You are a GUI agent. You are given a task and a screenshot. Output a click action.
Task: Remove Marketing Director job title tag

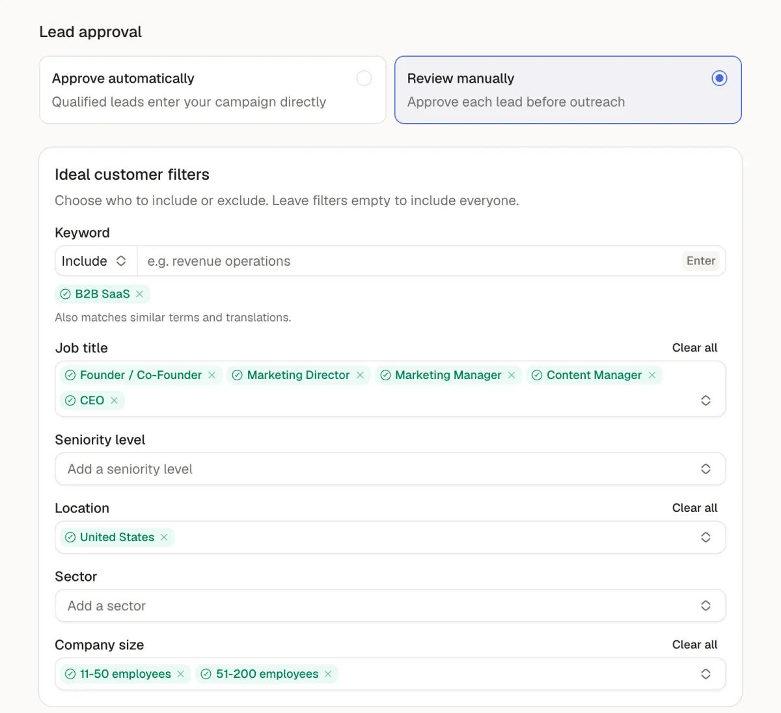pyautogui.click(x=360, y=375)
